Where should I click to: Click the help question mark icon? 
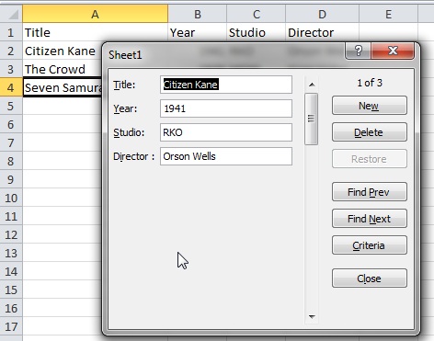pos(358,51)
